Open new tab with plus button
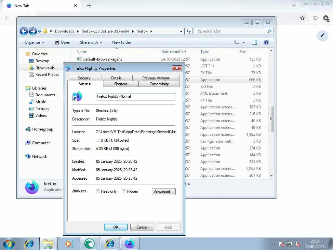The image size is (333, 250). click(x=89, y=6)
